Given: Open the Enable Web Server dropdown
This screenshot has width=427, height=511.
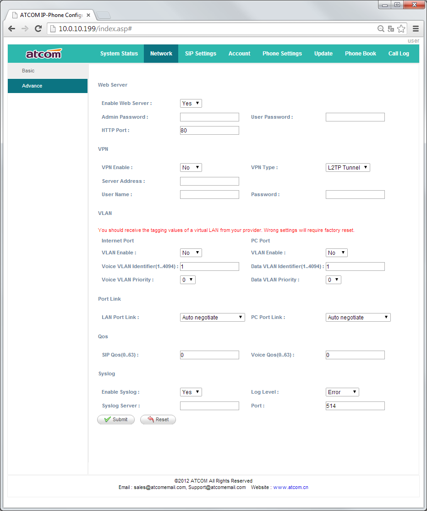Looking at the screenshot, I should (x=191, y=104).
